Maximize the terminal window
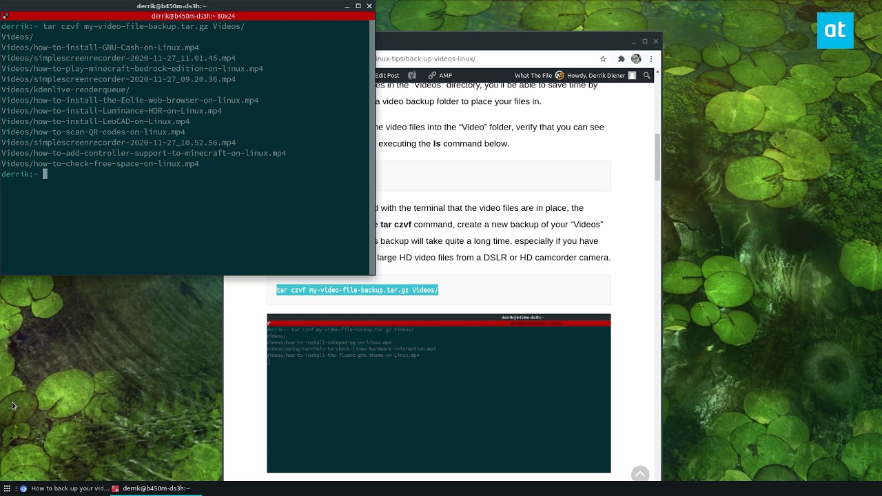 tap(358, 6)
